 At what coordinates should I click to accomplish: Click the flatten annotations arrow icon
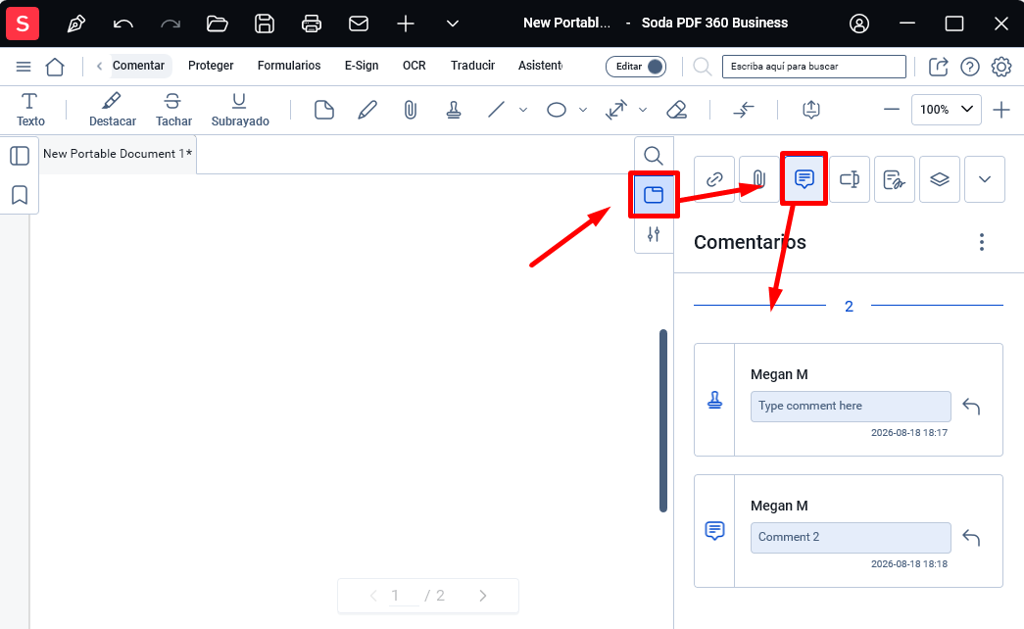click(x=744, y=110)
